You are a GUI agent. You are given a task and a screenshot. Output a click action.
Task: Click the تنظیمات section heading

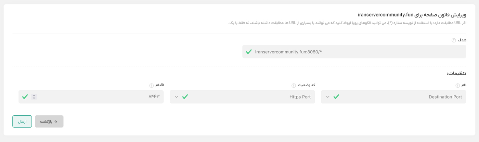click(x=456, y=74)
